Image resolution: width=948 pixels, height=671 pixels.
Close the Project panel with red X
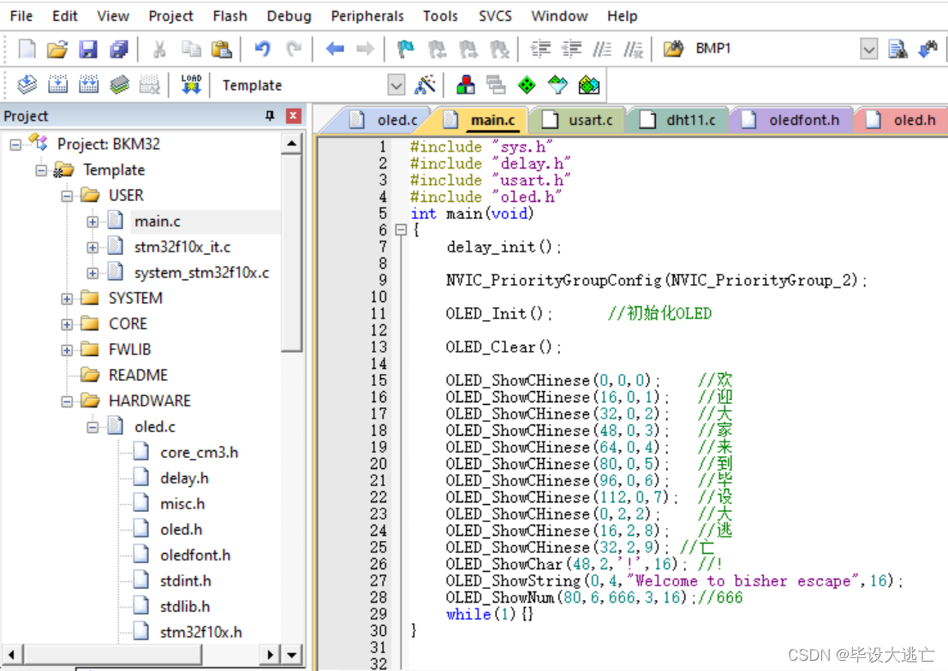tap(293, 116)
